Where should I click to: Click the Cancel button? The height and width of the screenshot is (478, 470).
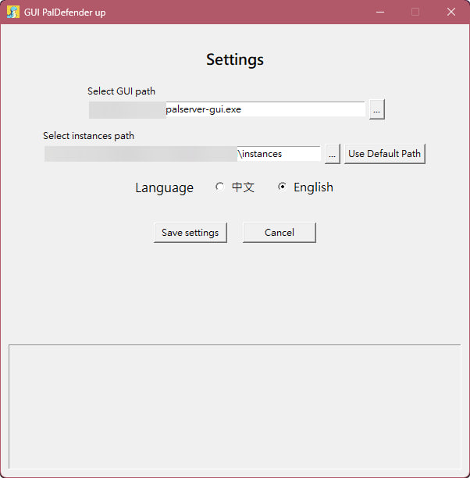tap(280, 233)
